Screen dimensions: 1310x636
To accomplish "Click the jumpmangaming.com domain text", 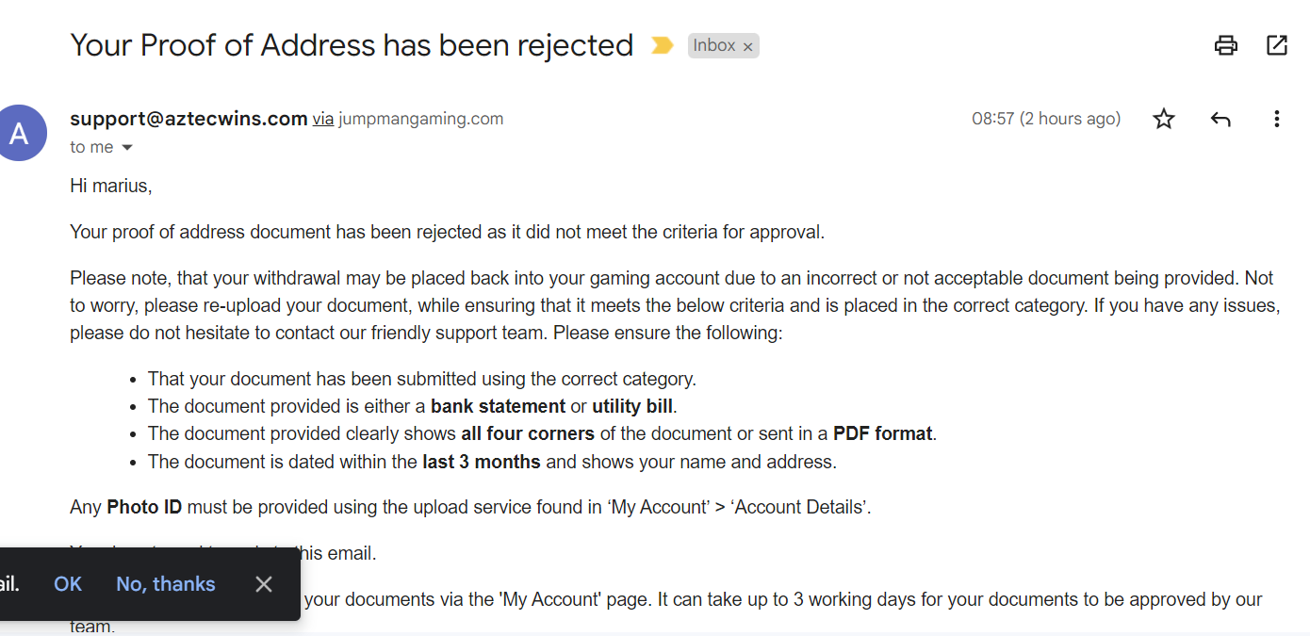I will coord(420,119).
